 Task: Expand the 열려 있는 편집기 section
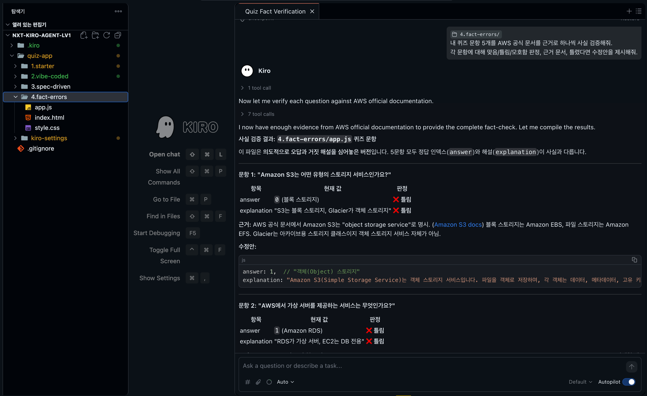(x=8, y=25)
